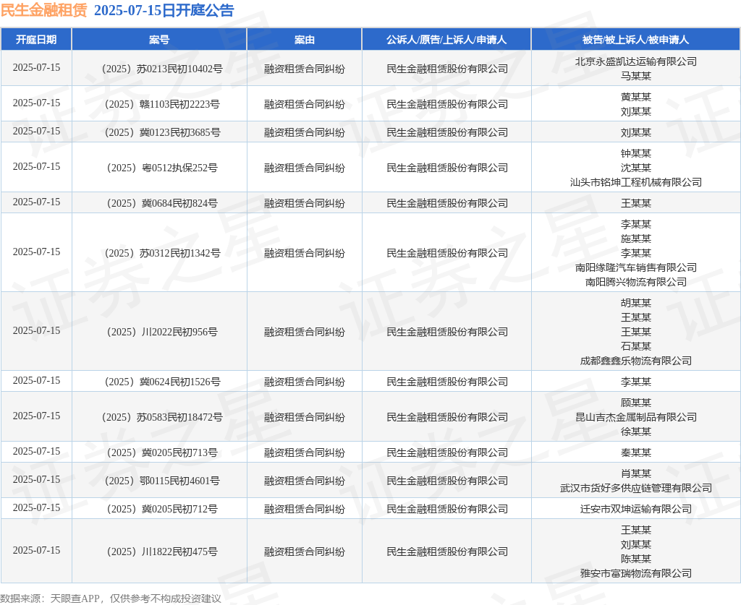Click defendant 钟某某
The width and height of the screenshot is (741, 605).
(636, 153)
